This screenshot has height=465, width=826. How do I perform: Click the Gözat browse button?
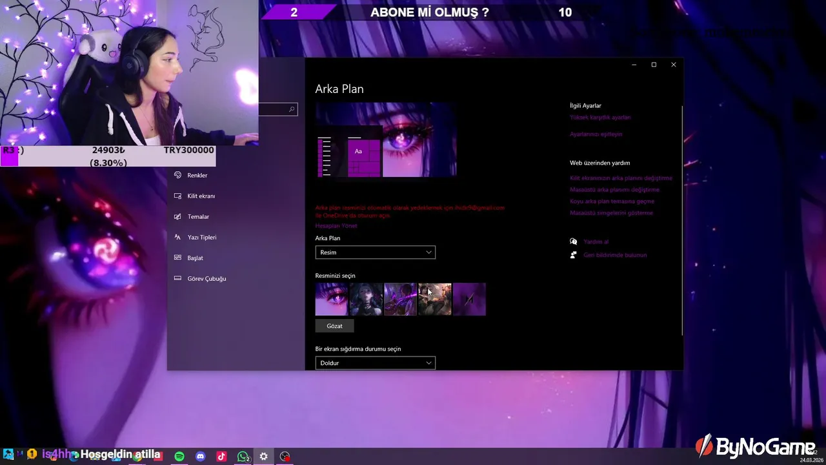pos(334,326)
